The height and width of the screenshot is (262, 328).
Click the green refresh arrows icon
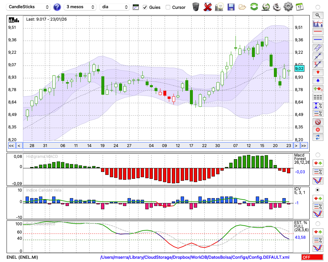point(254,7)
